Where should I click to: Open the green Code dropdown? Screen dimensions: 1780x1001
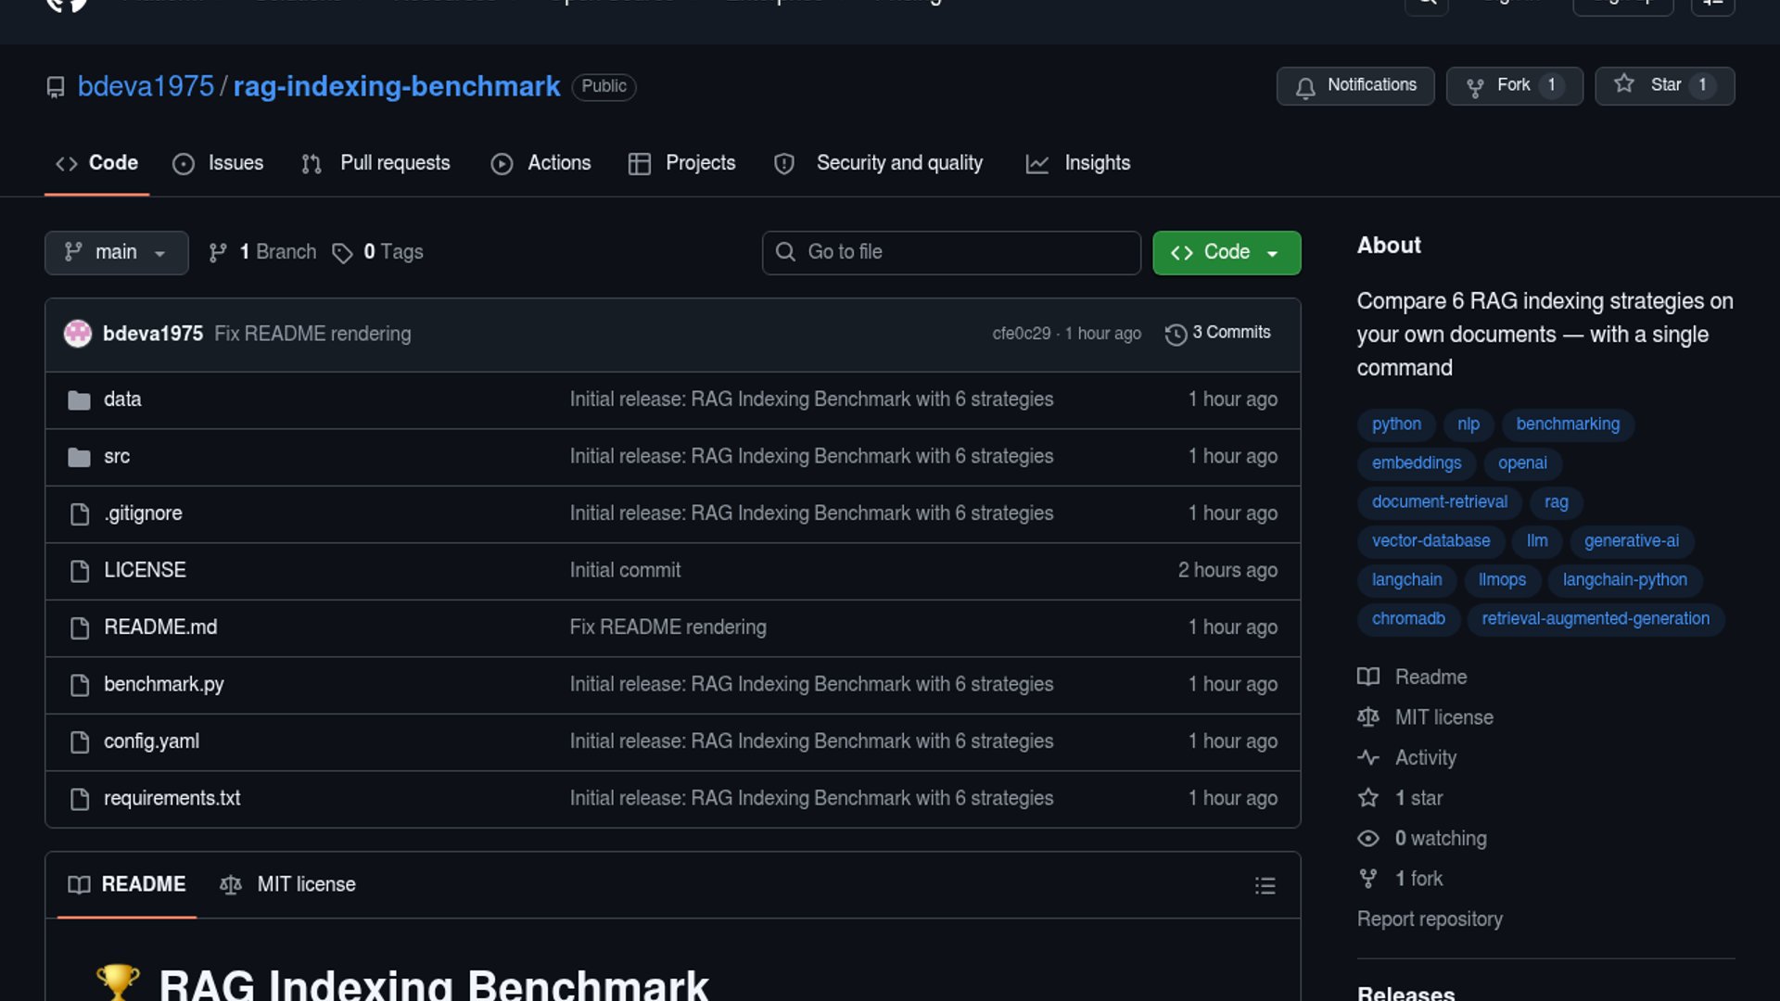click(x=1226, y=253)
